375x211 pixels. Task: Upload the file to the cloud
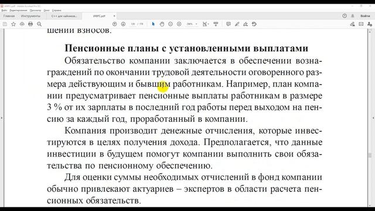coord(22,24)
